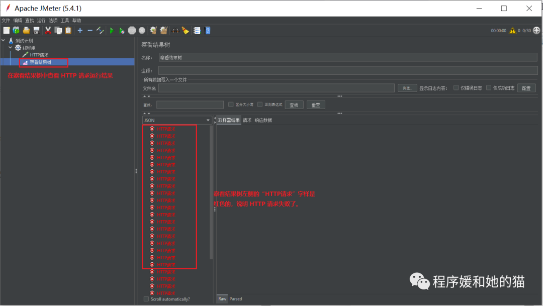
Task: Open the 编辑 menu
Action: [x=18, y=21]
